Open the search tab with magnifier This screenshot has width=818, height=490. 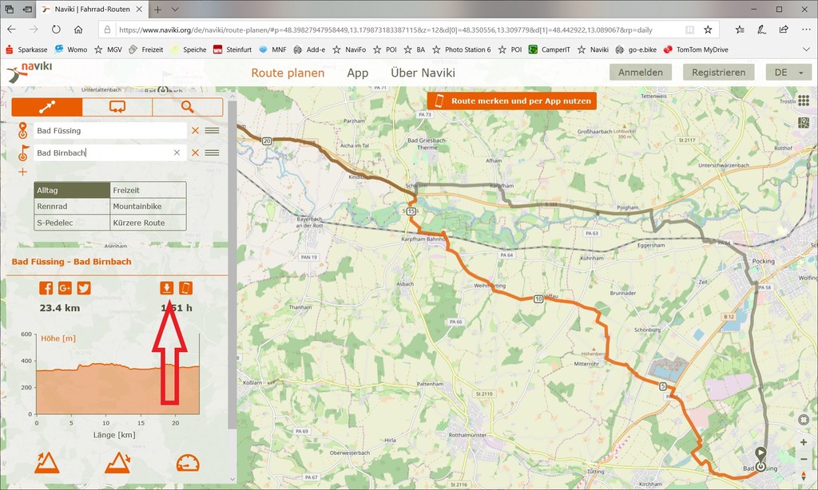click(187, 107)
